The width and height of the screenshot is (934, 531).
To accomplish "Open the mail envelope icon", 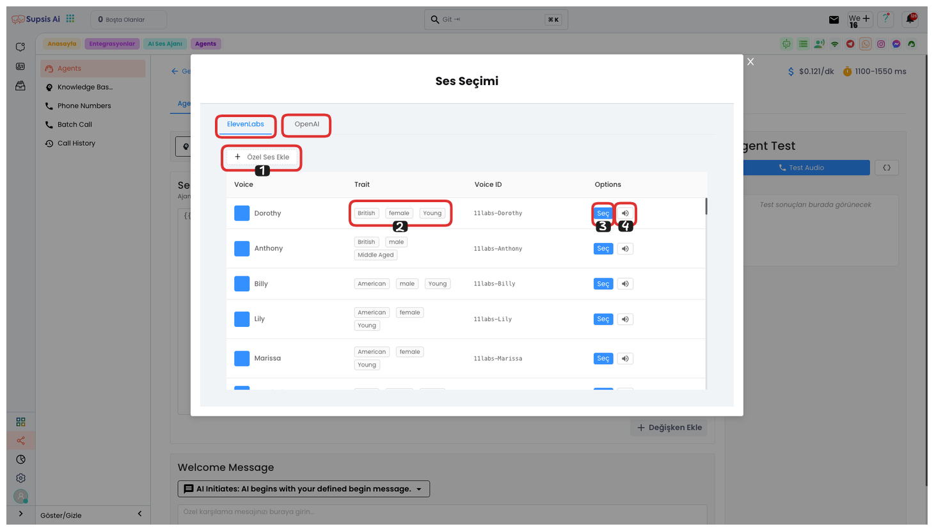I will [x=834, y=20].
